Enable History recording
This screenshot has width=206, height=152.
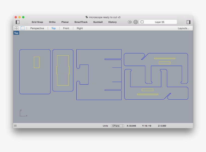[112, 22]
